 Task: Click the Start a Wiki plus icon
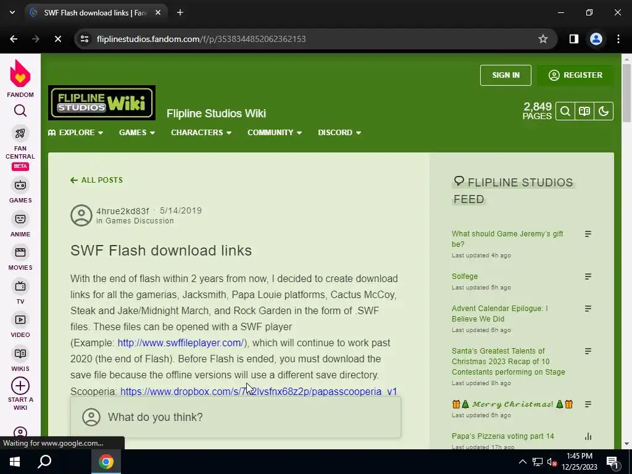point(20,386)
